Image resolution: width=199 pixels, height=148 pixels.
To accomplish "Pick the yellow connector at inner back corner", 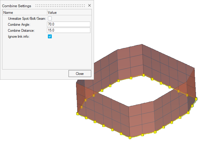I will (144, 75).
